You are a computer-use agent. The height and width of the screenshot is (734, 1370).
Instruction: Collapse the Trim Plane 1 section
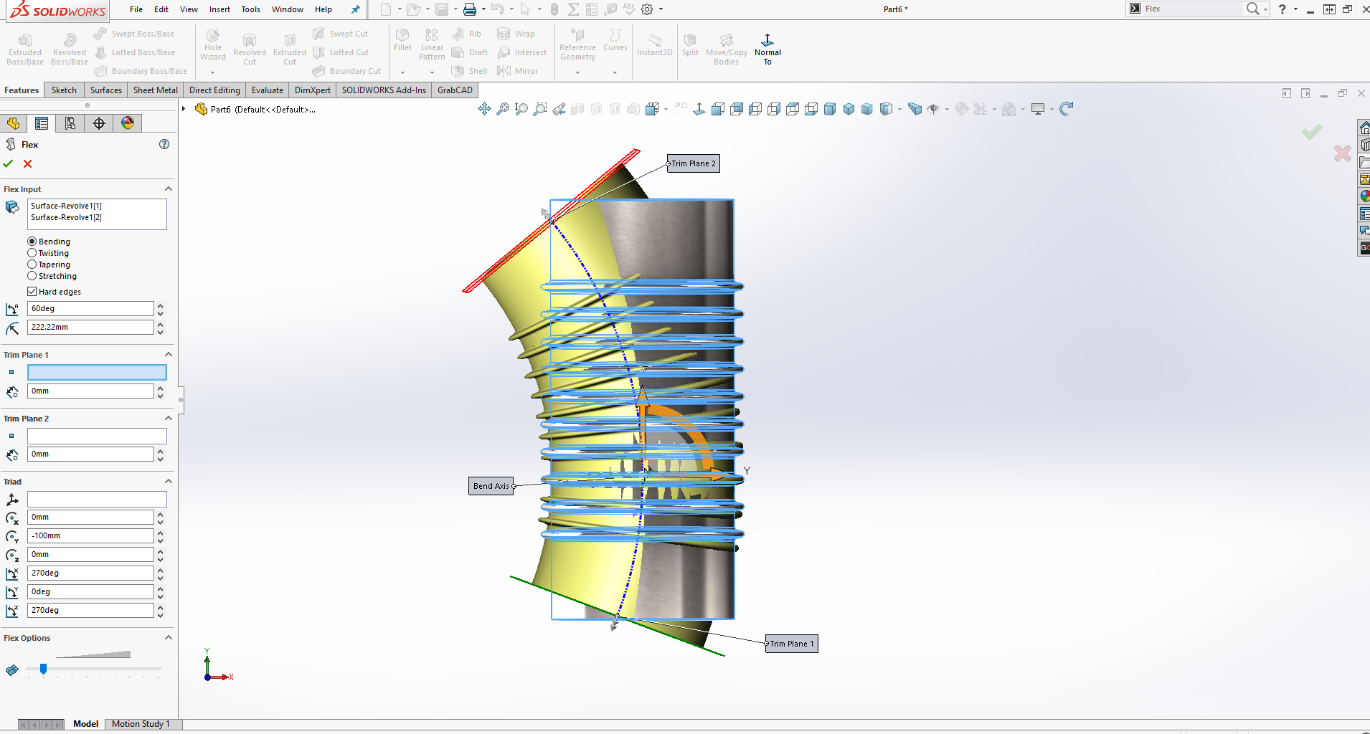[169, 355]
